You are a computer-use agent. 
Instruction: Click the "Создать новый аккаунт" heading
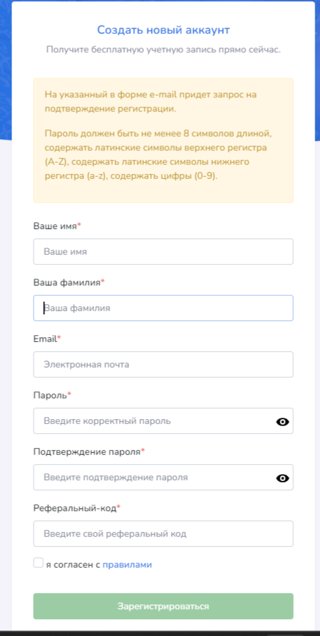point(163,30)
